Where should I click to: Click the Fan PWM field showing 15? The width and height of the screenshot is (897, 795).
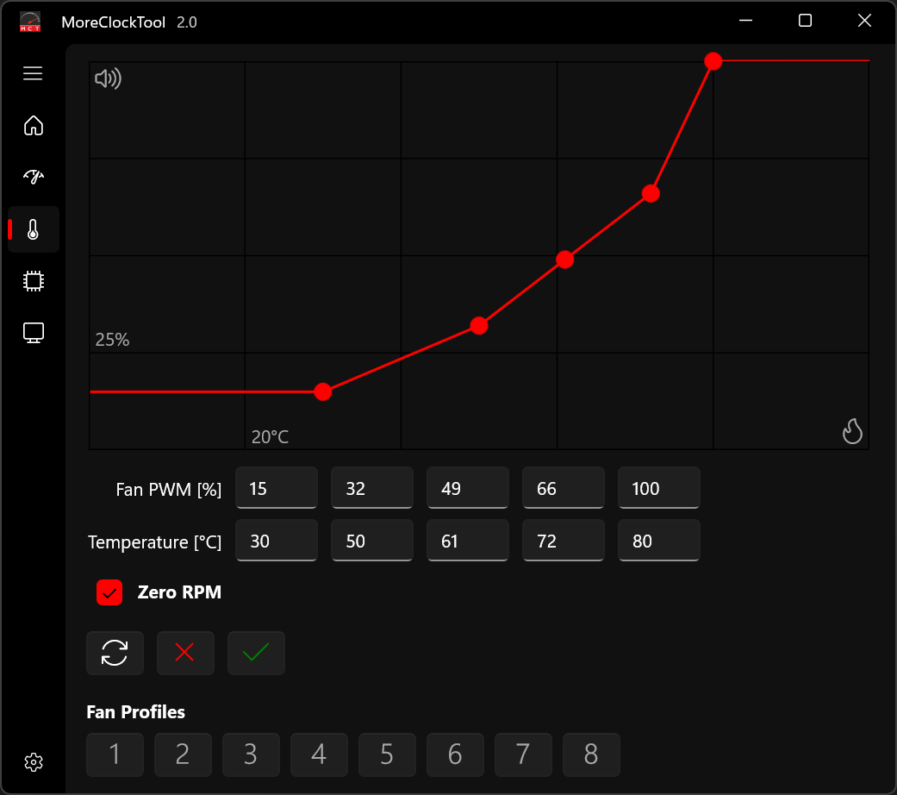click(277, 489)
